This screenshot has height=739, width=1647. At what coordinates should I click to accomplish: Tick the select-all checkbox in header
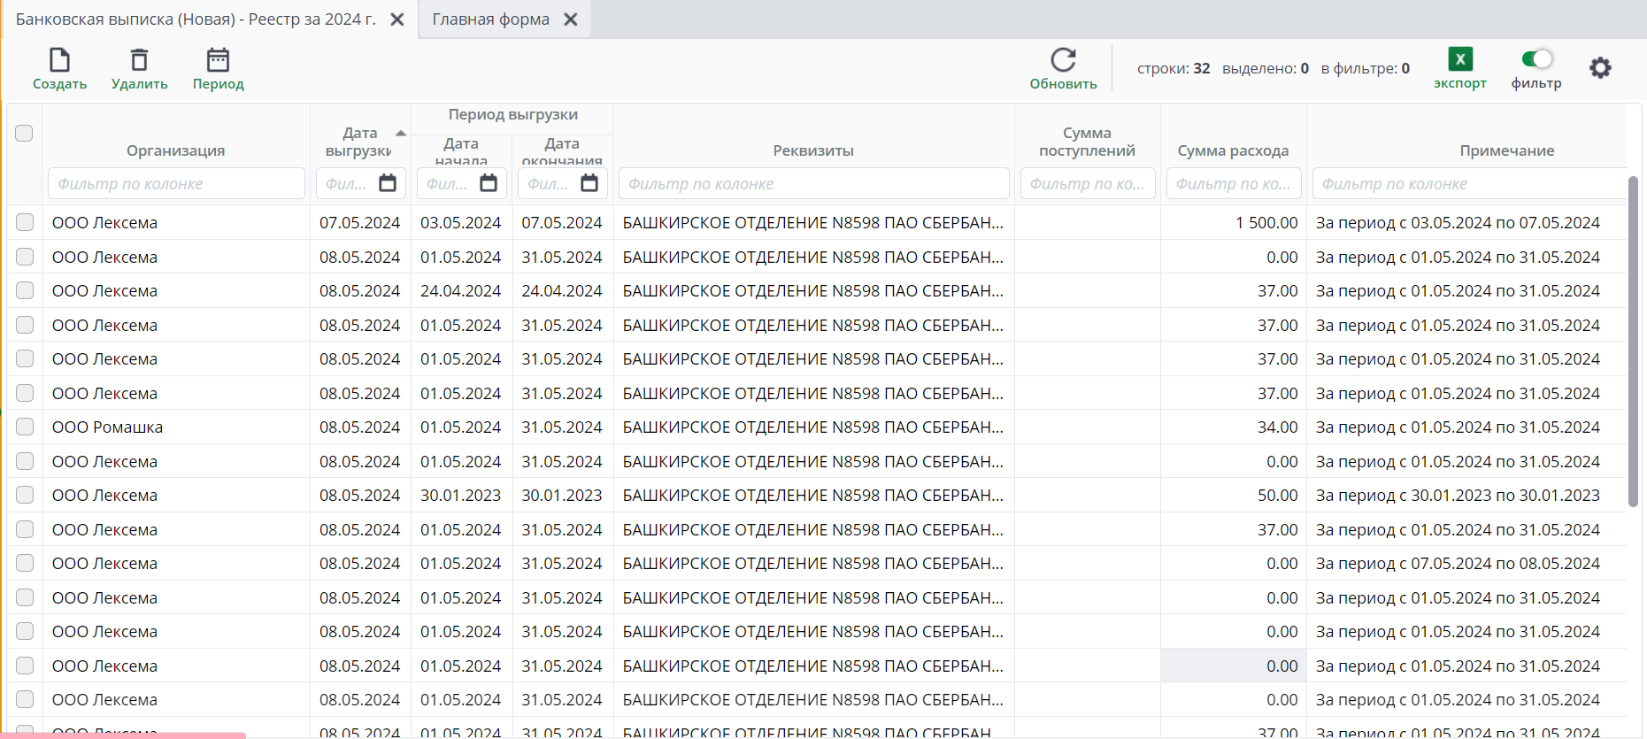(x=24, y=134)
